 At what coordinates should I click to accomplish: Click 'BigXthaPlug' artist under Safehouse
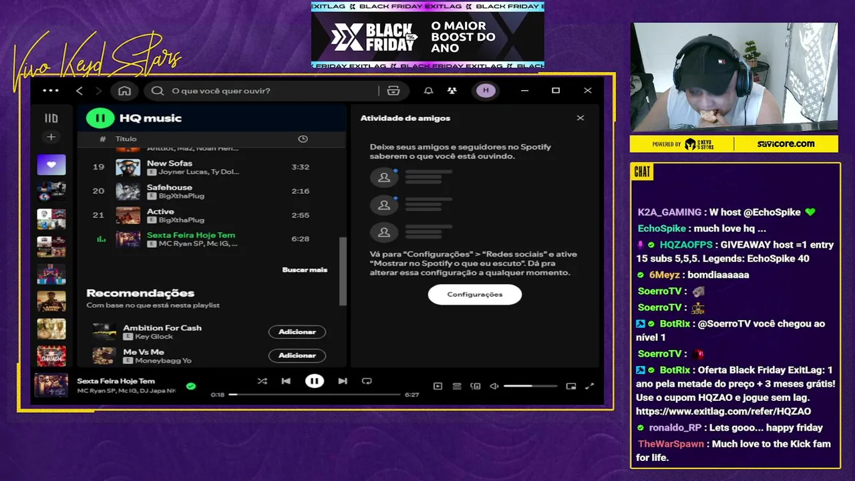point(182,196)
